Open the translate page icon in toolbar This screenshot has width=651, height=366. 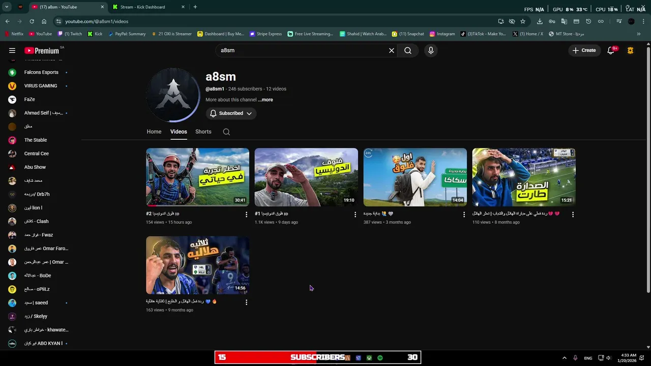tap(564, 21)
